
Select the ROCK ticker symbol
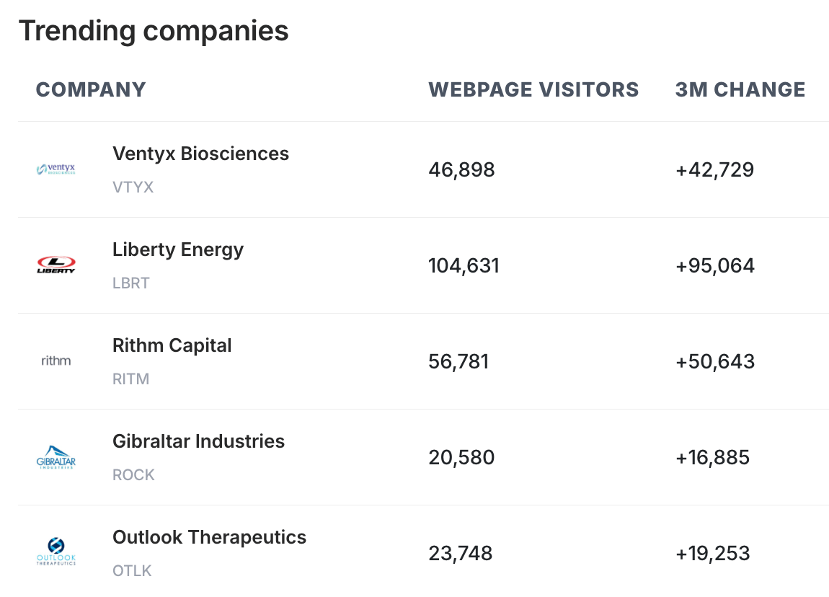(133, 475)
